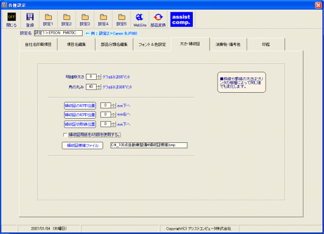This screenshot has width=324, height=234.
Task: Click second 領収証の印字位置 button (mm右へ)
Action: pos(80,114)
